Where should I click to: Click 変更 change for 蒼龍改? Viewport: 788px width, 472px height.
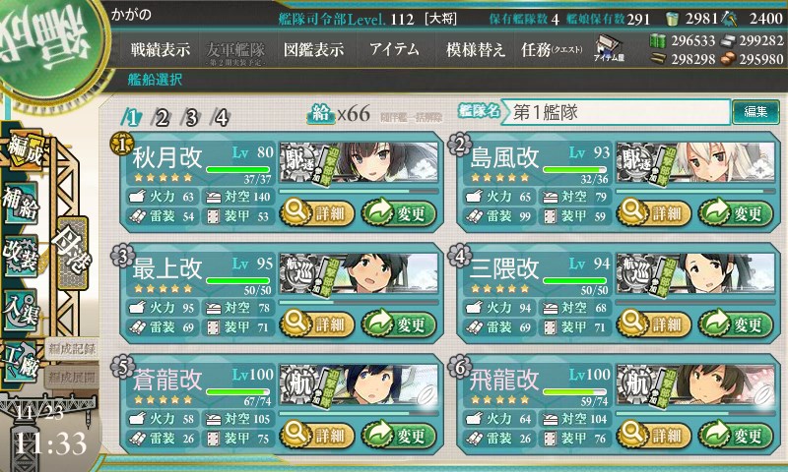399,435
